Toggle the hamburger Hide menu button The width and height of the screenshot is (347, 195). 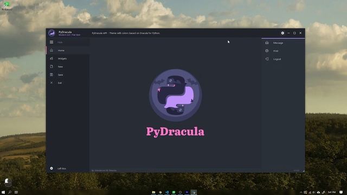(x=68, y=42)
